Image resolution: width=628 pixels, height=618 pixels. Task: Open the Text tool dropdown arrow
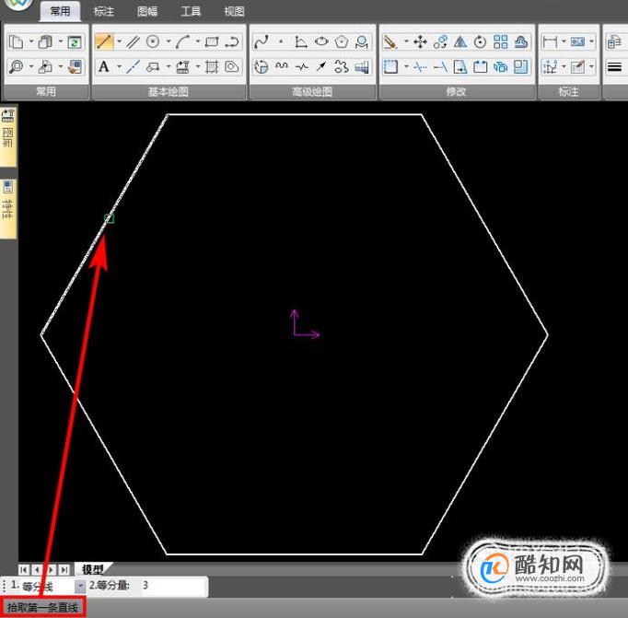[x=119, y=66]
